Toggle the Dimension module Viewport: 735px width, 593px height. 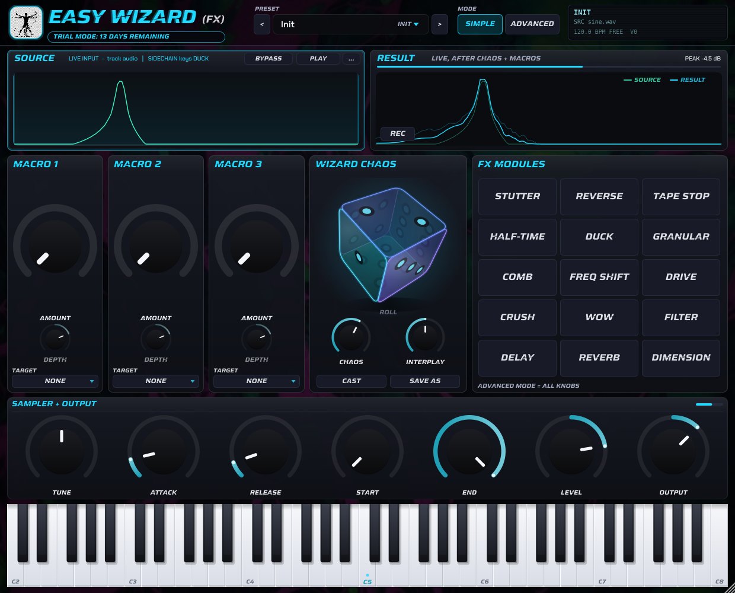pos(681,358)
